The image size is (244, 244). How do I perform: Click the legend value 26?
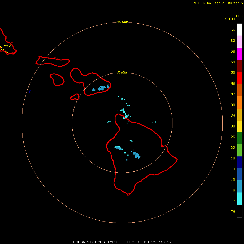233,137
